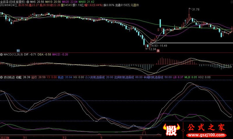The width and height of the screenshot is (233, 139).
Task: Click the MACD(12,26,9) indicator name
Action: coord(13,54)
